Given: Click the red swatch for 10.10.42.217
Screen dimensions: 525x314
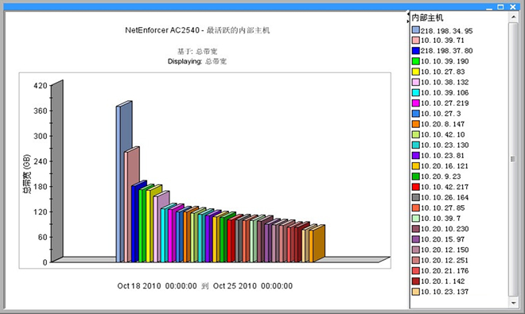Looking at the screenshot, I should point(415,187).
